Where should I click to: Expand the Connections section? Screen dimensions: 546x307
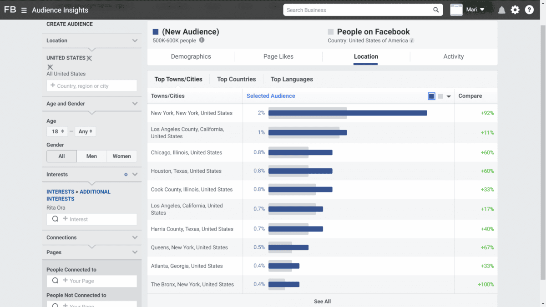(135, 237)
